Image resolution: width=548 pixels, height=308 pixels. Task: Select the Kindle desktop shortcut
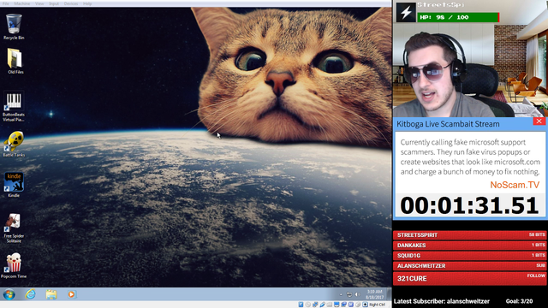[x=14, y=185]
